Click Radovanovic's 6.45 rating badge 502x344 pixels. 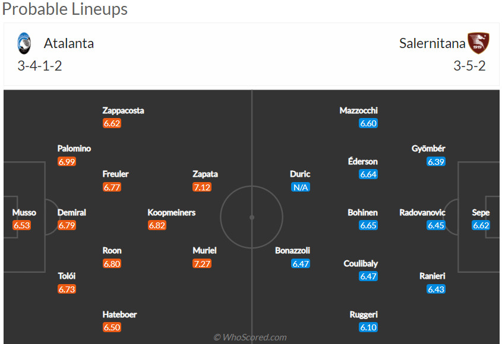436,225
